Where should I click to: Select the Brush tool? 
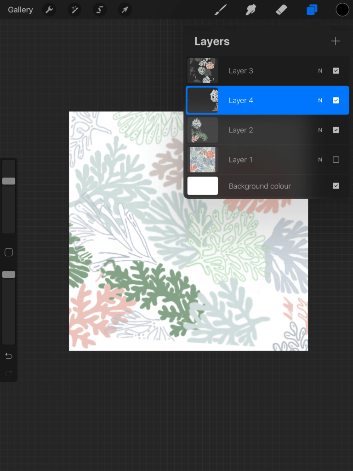221,10
